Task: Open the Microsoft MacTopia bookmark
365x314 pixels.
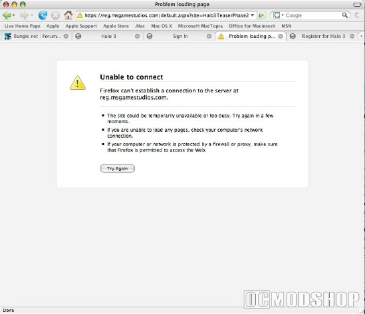Action: (200, 26)
